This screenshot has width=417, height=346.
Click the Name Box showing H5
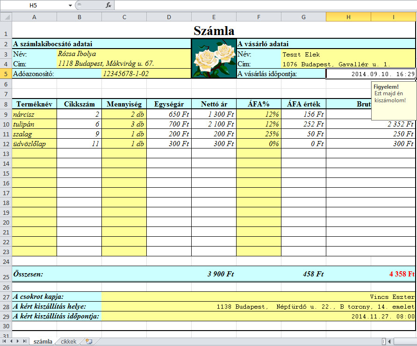pos(33,5)
